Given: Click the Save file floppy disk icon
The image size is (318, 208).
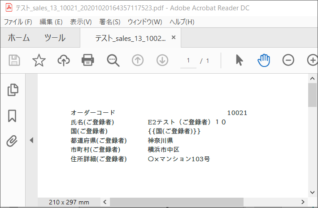Looking at the screenshot, I should (15, 60).
